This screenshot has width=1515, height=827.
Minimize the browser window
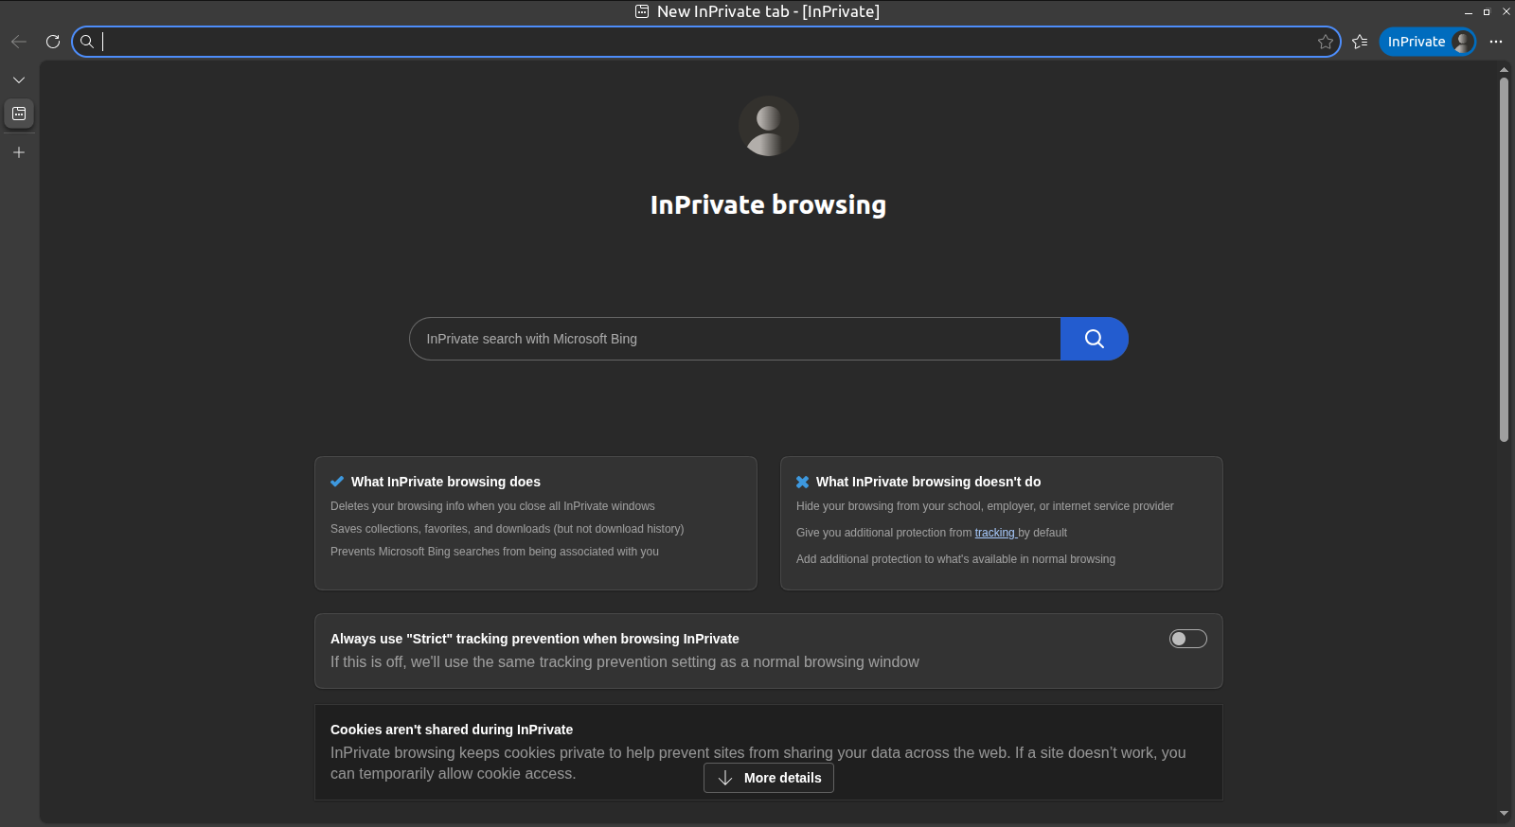(1469, 12)
